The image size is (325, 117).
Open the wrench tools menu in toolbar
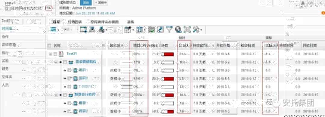tap(196, 29)
